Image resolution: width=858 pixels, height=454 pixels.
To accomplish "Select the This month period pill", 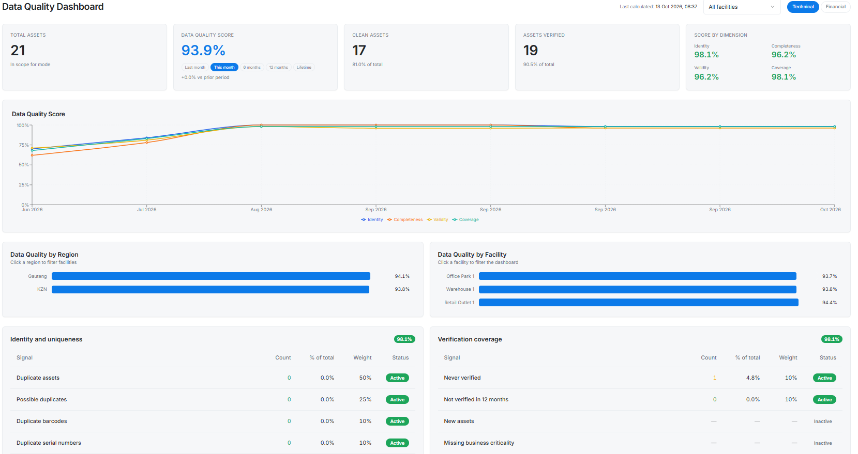I will point(224,67).
